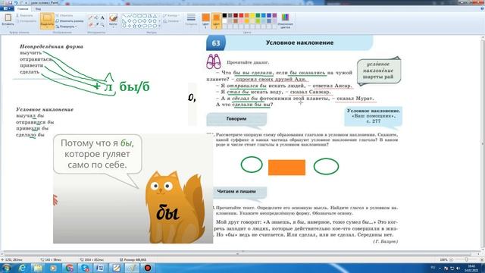Click the Save icon in quick access toolbar
485x273 pixels.
pos(10,2)
